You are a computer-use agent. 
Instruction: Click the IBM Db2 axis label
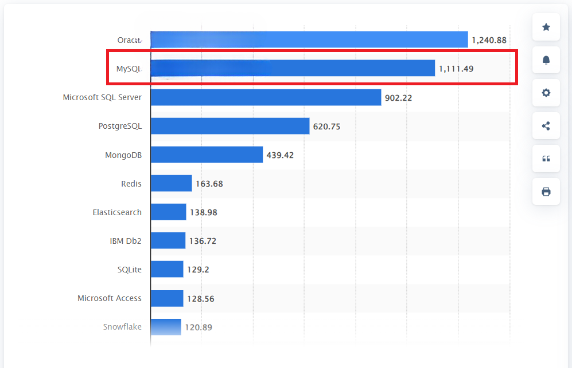tap(126, 241)
